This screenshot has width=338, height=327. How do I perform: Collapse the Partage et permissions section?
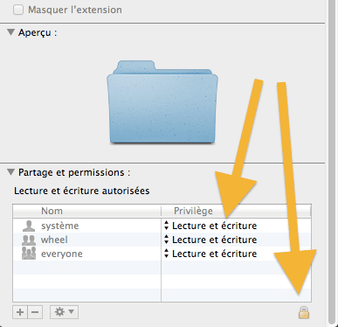10,172
